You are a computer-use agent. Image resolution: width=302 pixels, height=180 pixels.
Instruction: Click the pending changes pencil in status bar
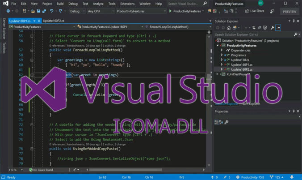[x=227, y=177]
